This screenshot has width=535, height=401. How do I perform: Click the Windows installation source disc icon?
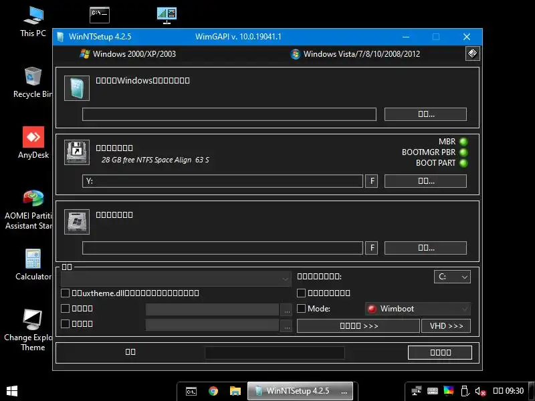click(x=77, y=88)
